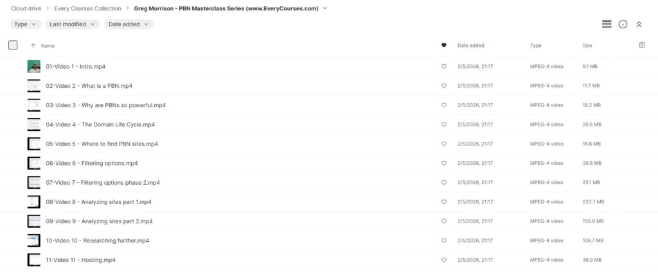658x272 pixels.
Task: Expand the Last modified filter
Action: 73,24
